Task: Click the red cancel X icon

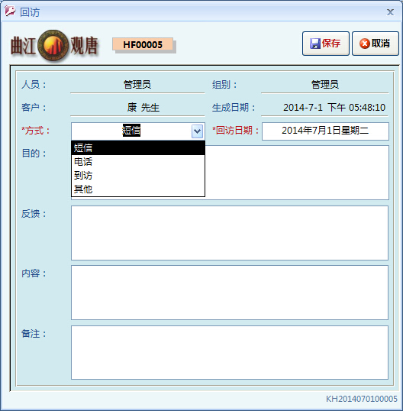Action: tap(365, 44)
